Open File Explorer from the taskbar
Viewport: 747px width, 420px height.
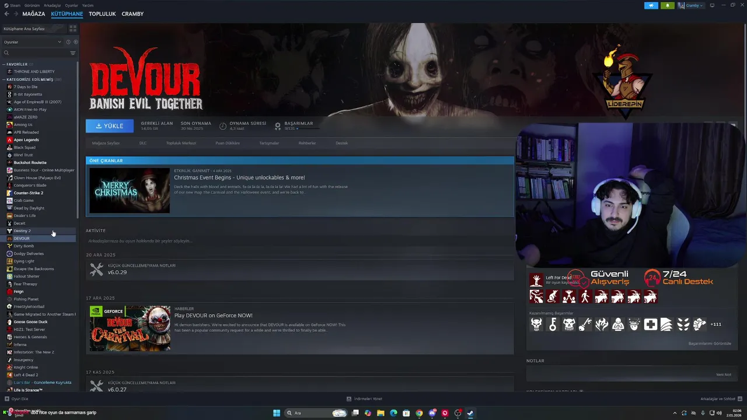pos(381,413)
